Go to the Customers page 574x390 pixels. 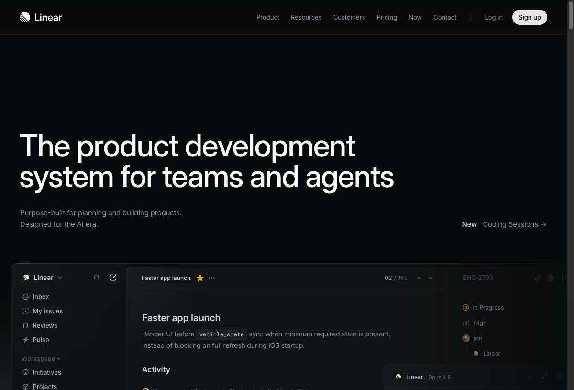point(349,17)
